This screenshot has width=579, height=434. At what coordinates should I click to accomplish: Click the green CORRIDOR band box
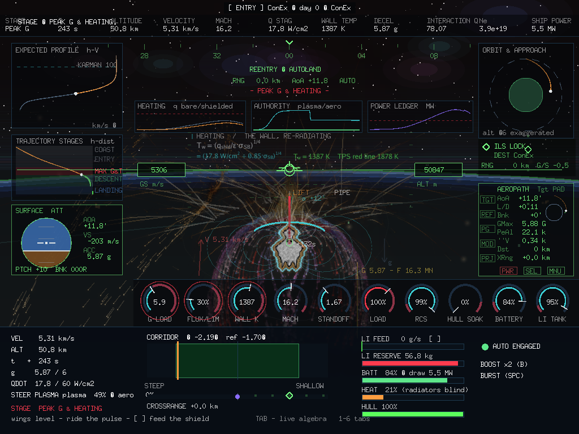pyautogui.click(x=238, y=361)
